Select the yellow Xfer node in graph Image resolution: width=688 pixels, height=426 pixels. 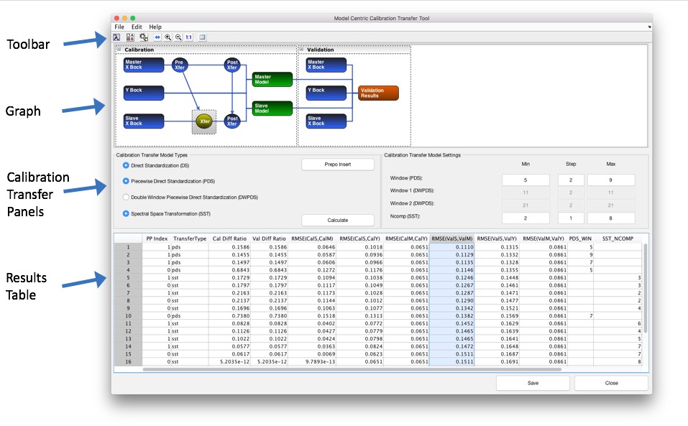(203, 122)
